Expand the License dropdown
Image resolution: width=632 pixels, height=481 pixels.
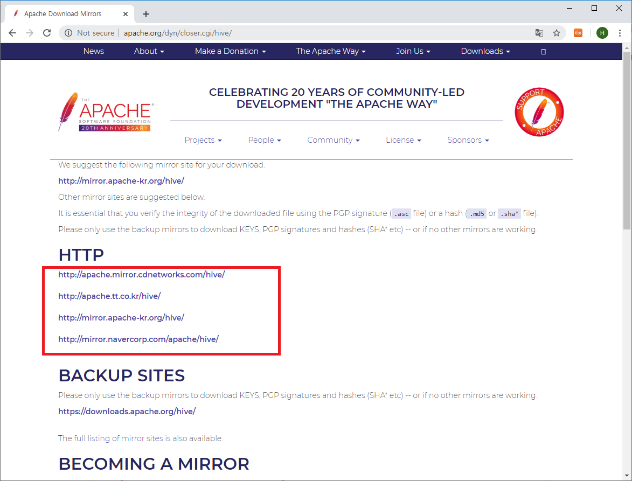point(404,140)
